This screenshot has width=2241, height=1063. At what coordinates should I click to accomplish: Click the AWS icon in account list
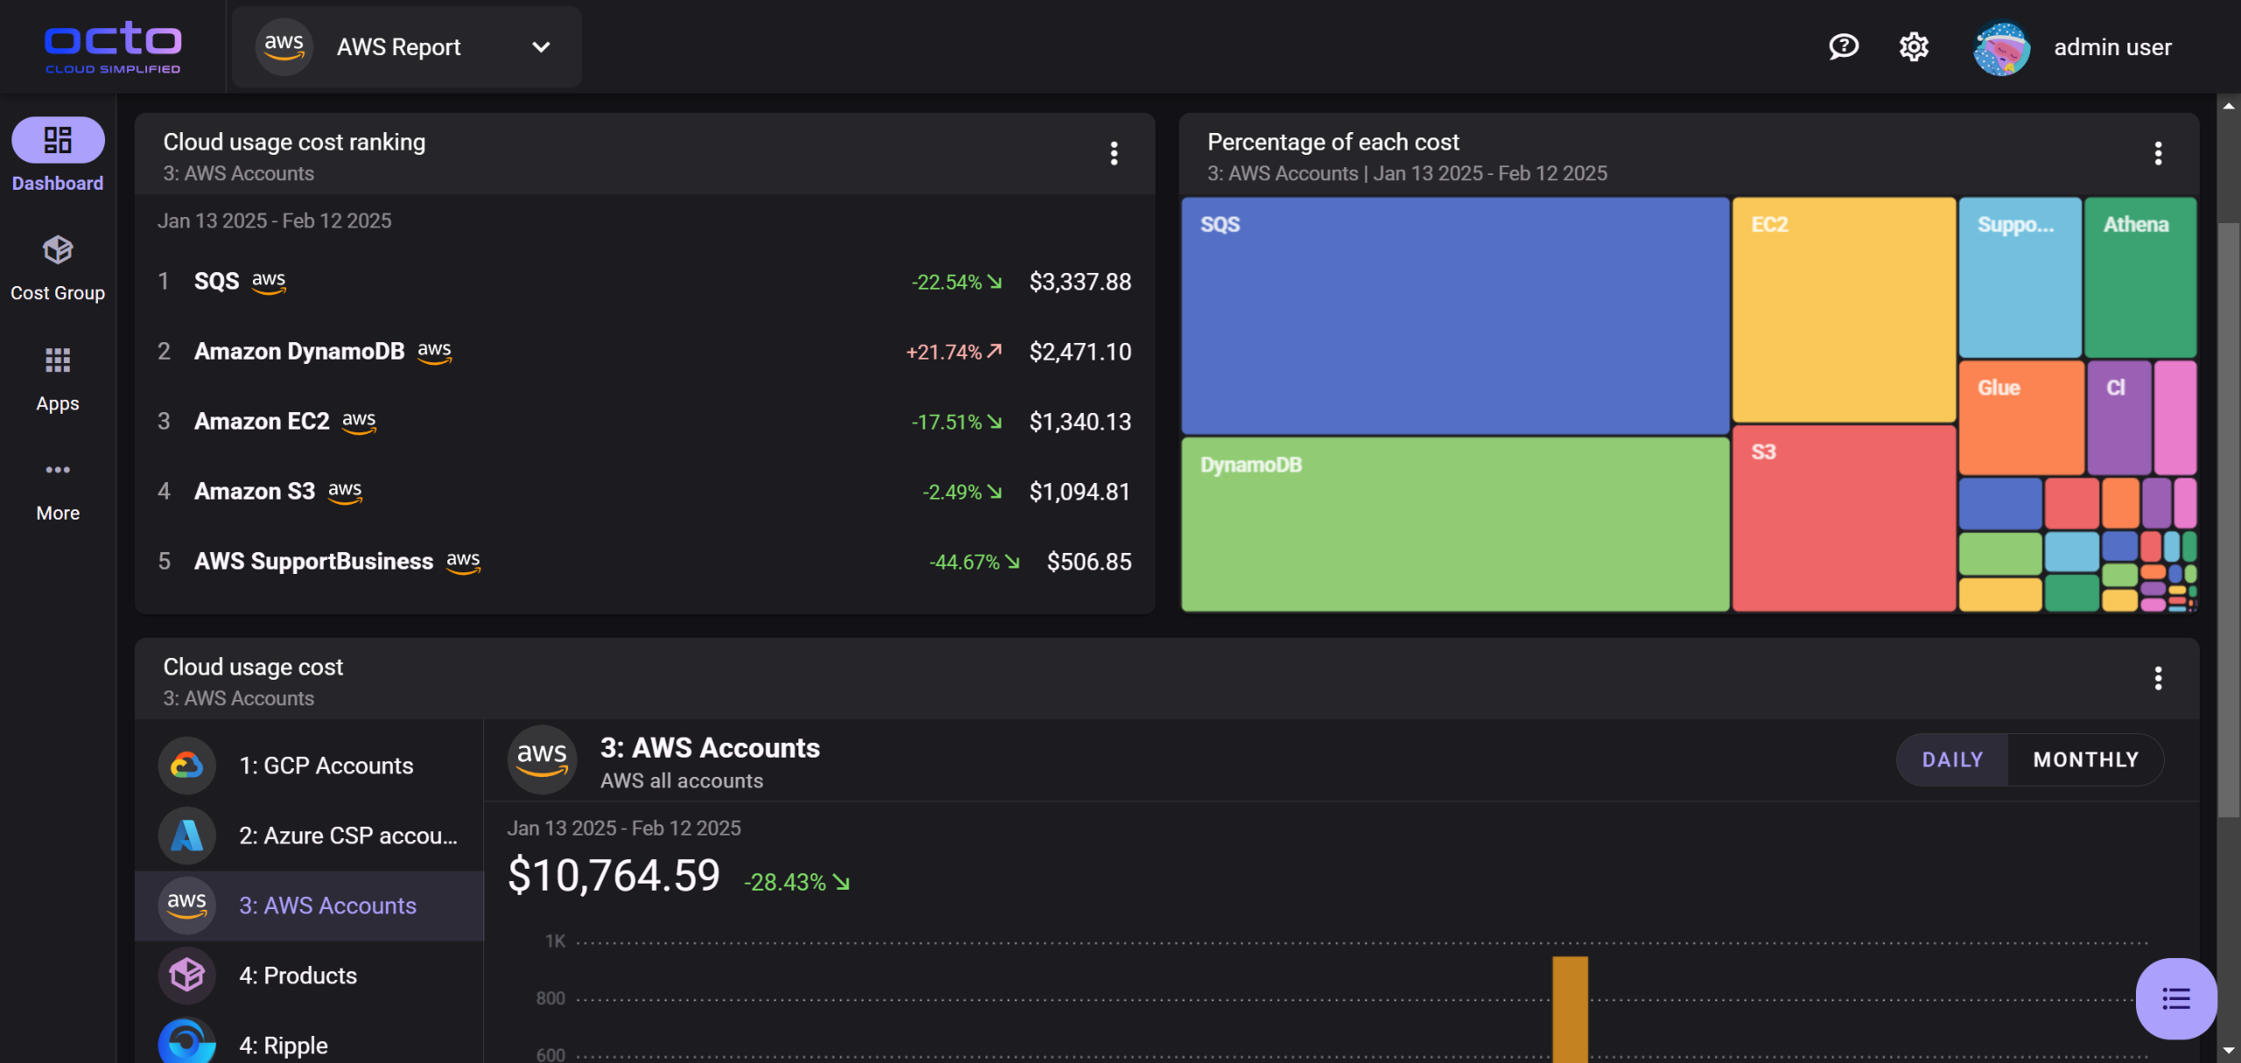186,906
